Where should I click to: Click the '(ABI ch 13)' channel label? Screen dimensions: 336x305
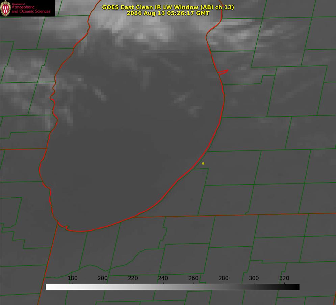217,7
